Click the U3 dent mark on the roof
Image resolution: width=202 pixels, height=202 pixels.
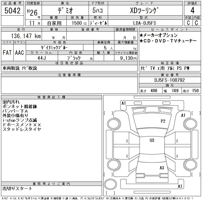pos(152,140)
